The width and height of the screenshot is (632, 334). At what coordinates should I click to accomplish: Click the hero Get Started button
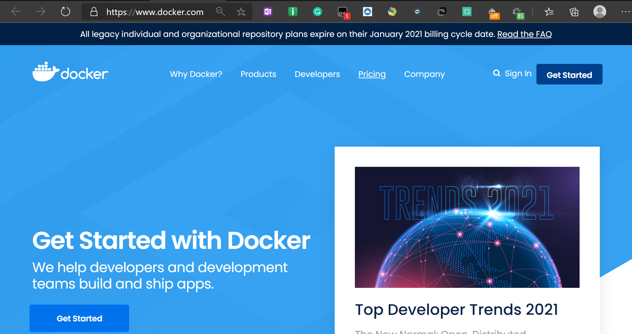79,318
